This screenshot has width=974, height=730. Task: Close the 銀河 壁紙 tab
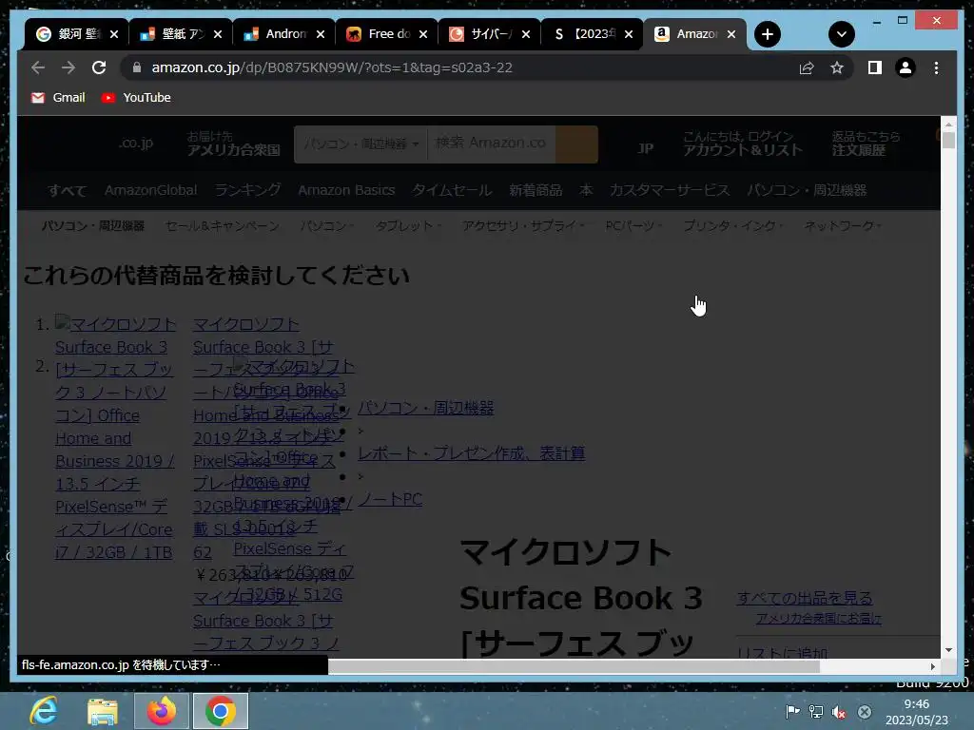tap(114, 34)
